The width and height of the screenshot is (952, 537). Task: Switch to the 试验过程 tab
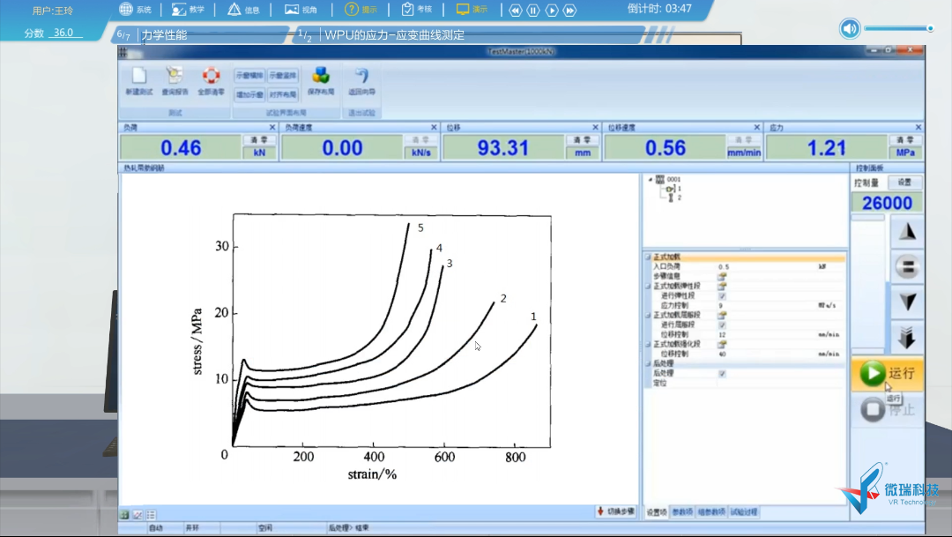click(744, 512)
